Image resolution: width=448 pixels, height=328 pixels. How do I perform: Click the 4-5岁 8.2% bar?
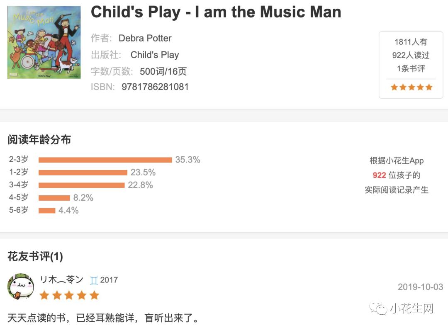[54, 198]
